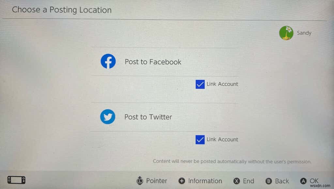Uncheck the Link Account box under Facebook
The image size is (334, 189).
click(x=200, y=84)
